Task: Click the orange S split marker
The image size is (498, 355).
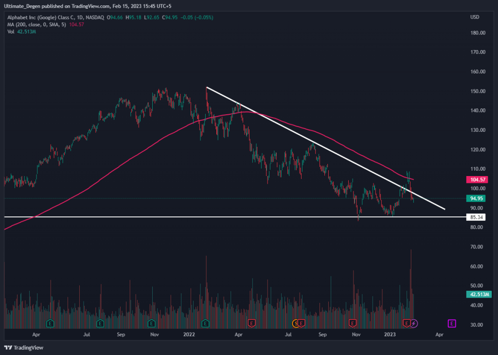Action: click(x=296, y=323)
